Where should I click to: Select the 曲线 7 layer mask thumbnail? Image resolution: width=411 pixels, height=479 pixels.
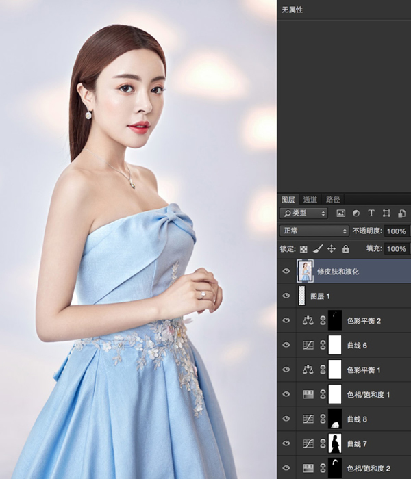335,443
